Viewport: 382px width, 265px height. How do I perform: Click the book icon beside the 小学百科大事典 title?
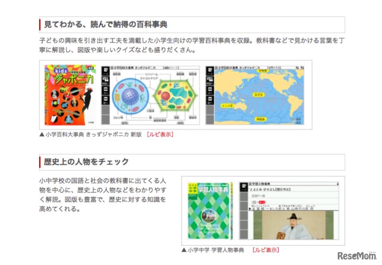click(x=112, y=67)
